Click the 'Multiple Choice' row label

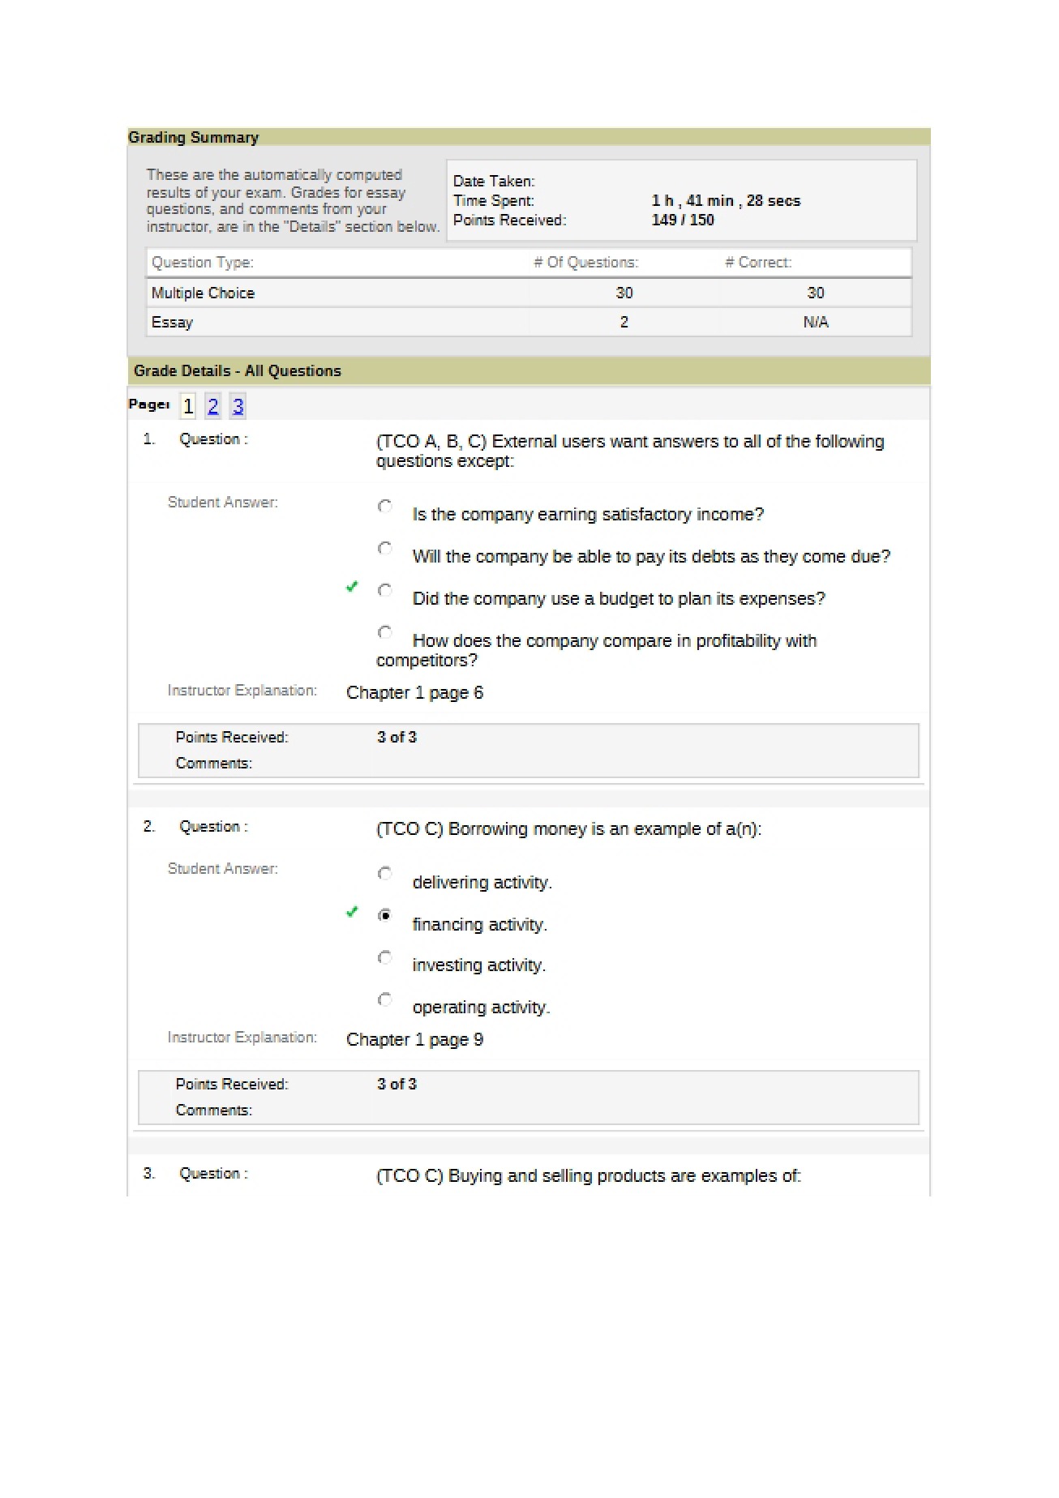pyautogui.click(x=203, y=293)
